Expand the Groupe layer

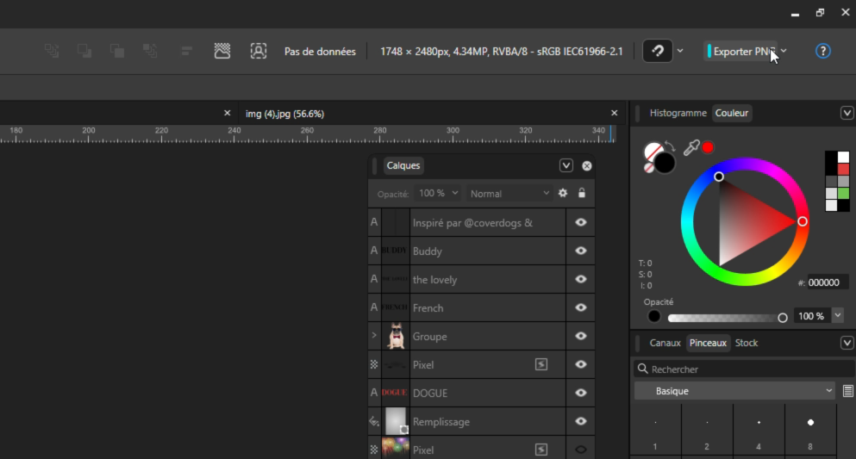tap(374, 336)
